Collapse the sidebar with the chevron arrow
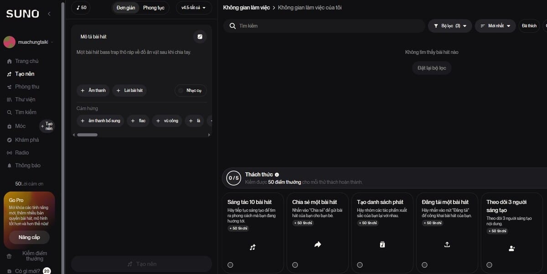 (x=49, y=14)
